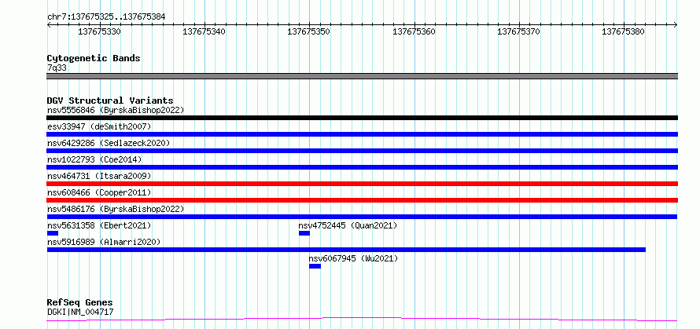Click ruler position 137675370
Viewport: 700px width, 329px height.
[x=519, y=31]
